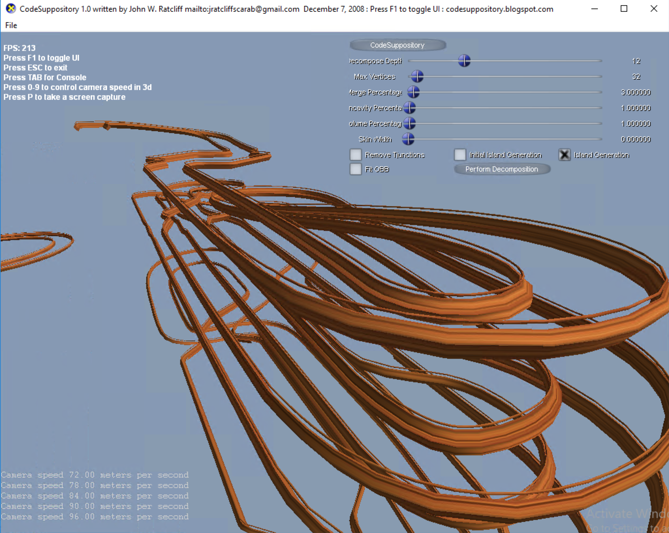Click the Volume Percentage slider handle
The height and width of the screenshot is (533, 669).
click(409, 123)
